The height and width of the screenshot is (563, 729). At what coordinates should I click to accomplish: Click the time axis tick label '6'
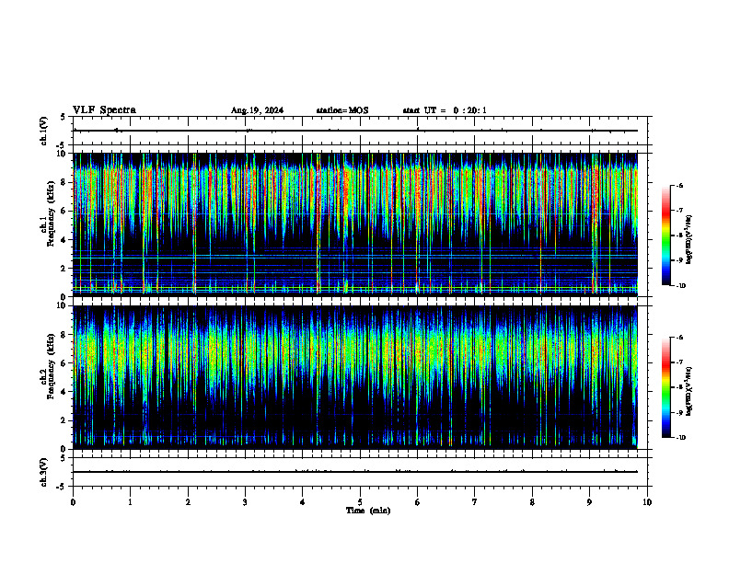coord(417,502)
